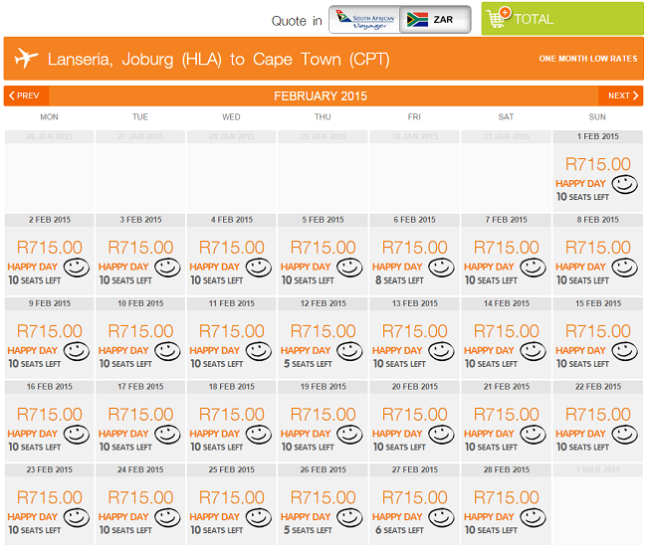
Task: Switch quote to South African Voyager miles
Action: [x=364, y=19]
